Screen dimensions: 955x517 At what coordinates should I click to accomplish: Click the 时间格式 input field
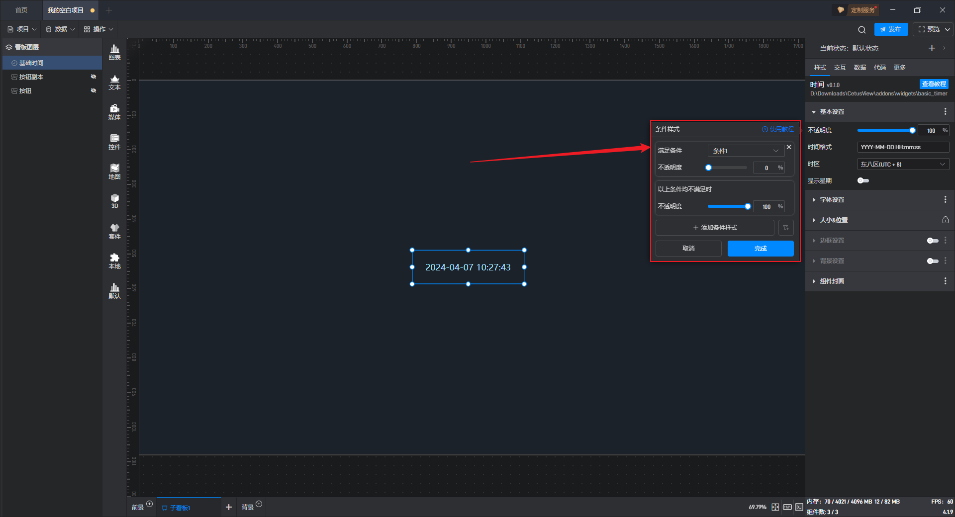pyautogui.click(x=903, y=147)
